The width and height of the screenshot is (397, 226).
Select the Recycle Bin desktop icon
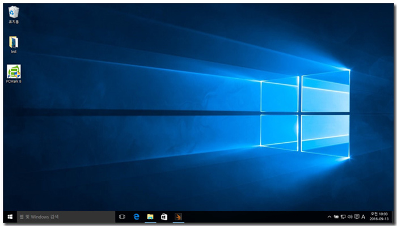pyautogui.click(x=14, y=15)
